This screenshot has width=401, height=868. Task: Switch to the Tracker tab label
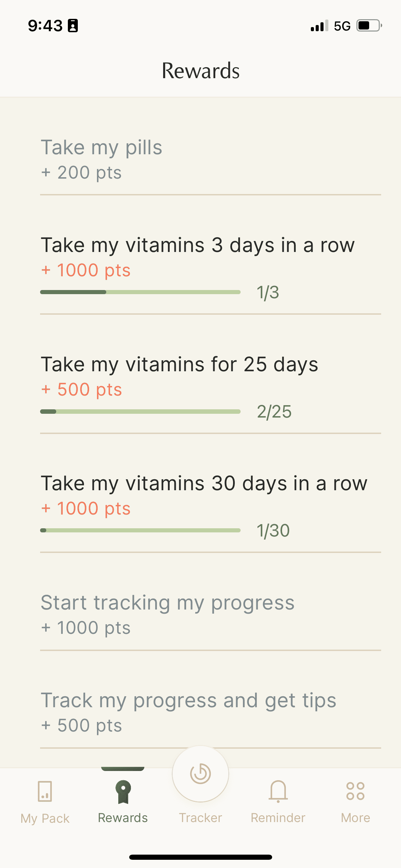point(200,818)
